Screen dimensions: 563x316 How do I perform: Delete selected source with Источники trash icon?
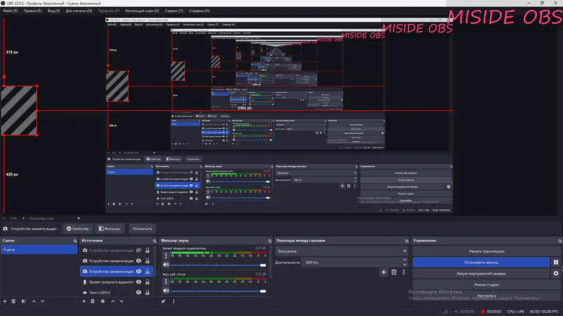tap(93, 301)
